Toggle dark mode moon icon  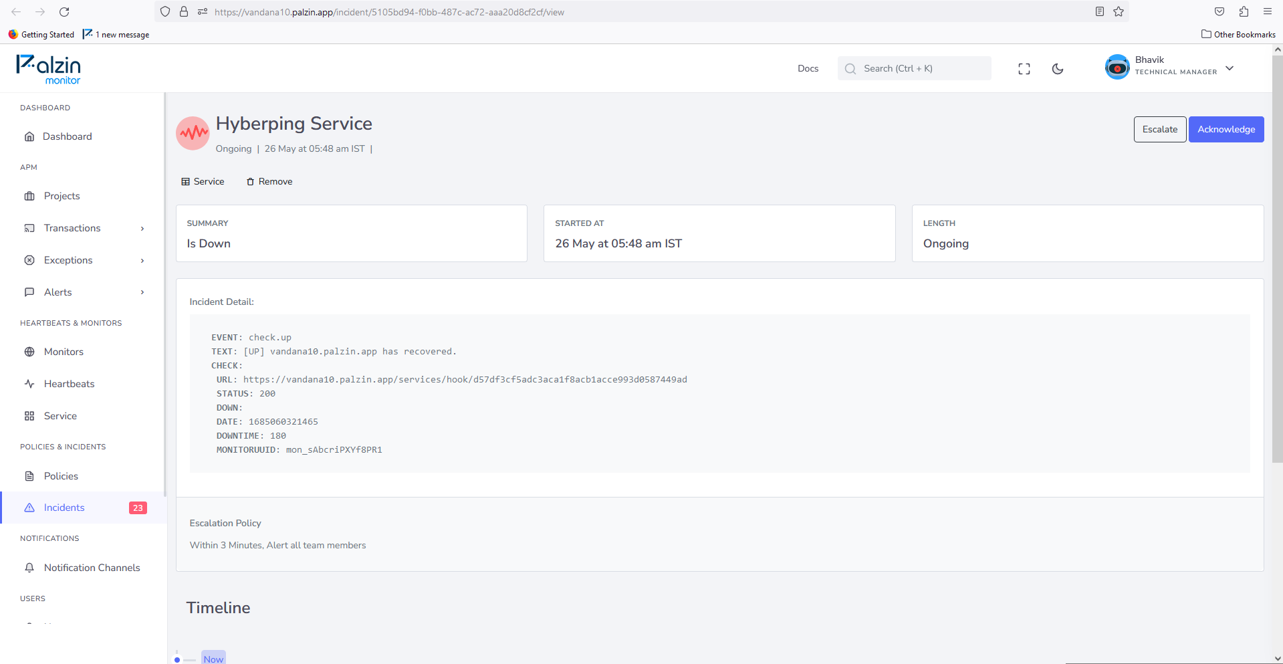[1058, 69]
